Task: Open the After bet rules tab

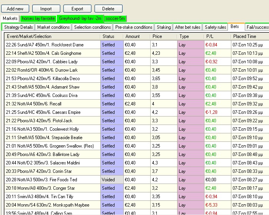Action: (188, 27)
